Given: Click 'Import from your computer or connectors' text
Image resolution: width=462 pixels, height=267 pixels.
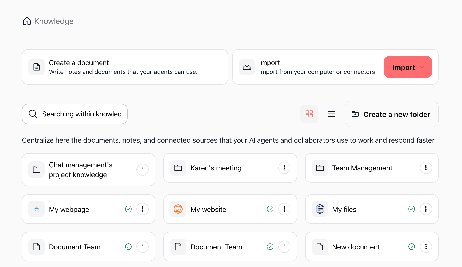Looking at the screenshot, I should click(x=317, y=72).
